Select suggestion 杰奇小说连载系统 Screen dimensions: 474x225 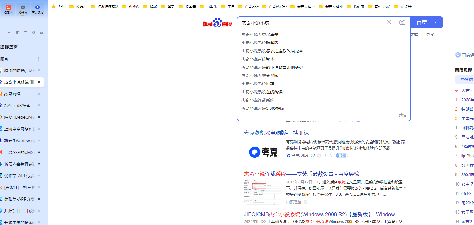pos(258,100)
